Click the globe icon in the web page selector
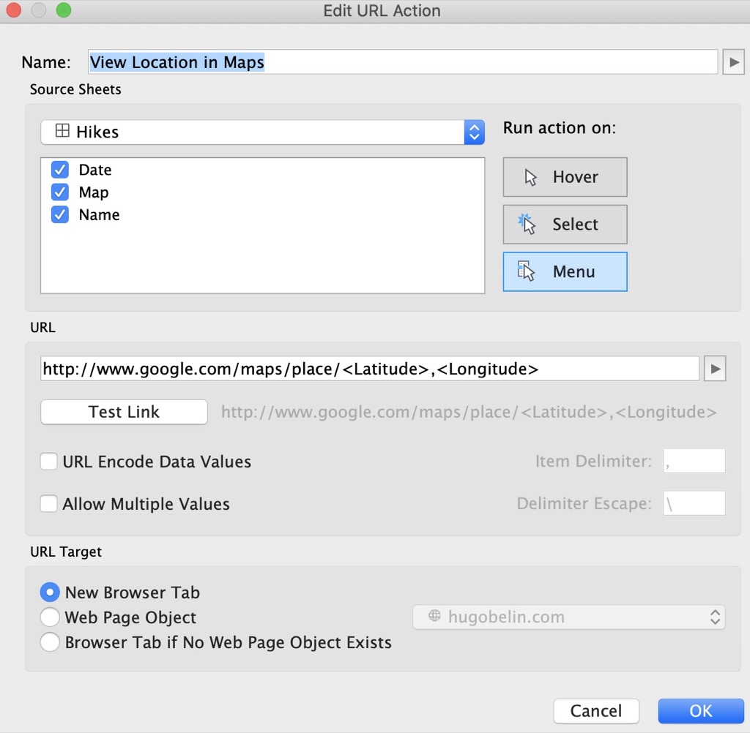The image size is (750, 733). pos(431,617)
